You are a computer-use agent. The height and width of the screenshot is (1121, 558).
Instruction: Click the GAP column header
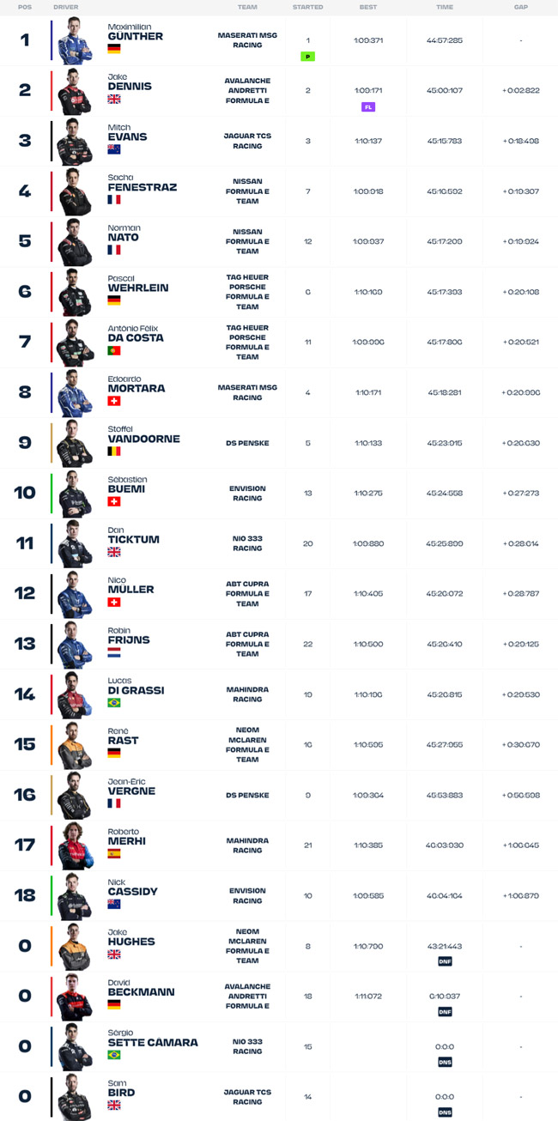click(x=521, y=7)
